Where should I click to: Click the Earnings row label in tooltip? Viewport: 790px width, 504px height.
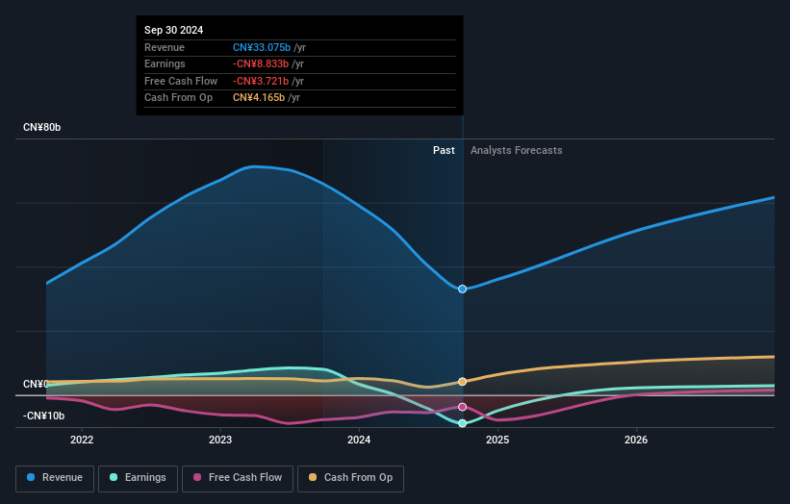click(165, 63)
